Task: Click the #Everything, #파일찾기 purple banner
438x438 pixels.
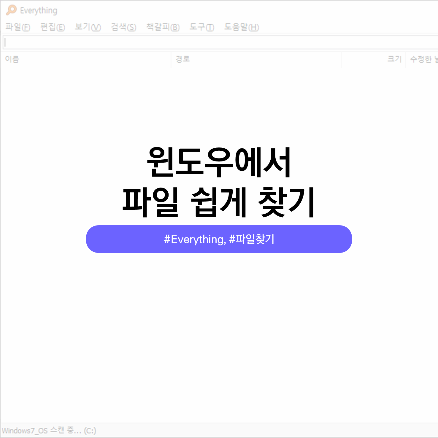Action: point(219,239)
